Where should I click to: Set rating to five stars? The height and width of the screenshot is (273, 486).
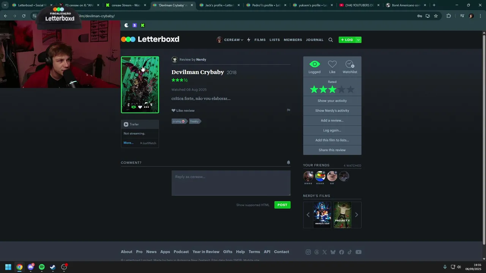350,89
